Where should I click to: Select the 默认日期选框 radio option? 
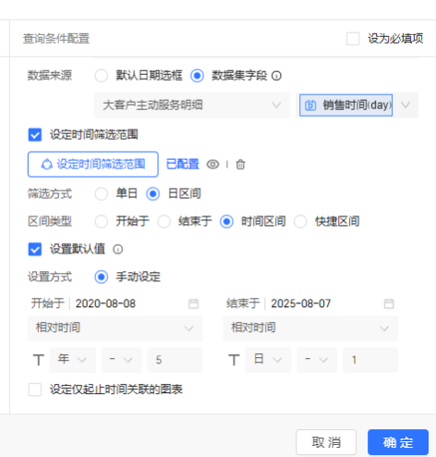(102, 76)
